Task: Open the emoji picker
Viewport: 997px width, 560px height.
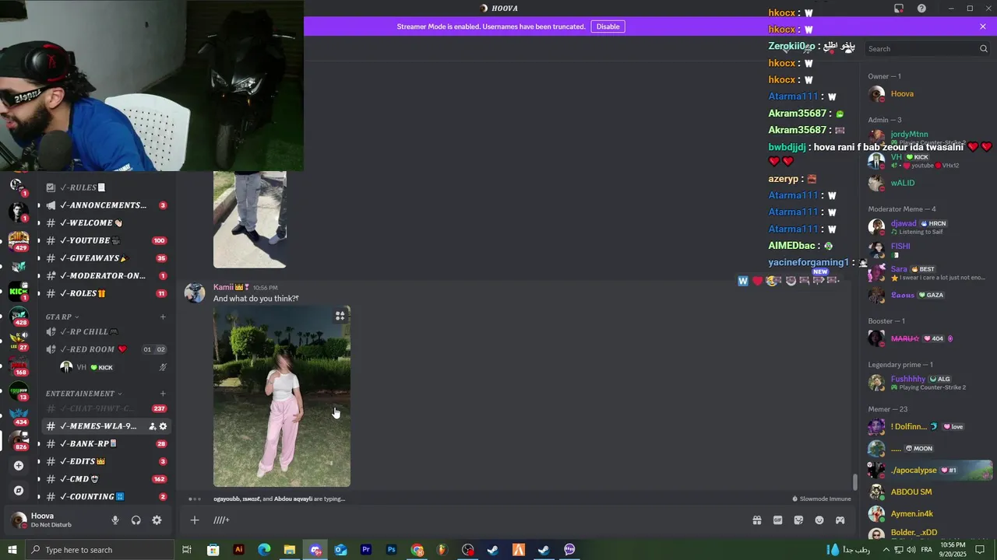Action: (x=819, y=520)
